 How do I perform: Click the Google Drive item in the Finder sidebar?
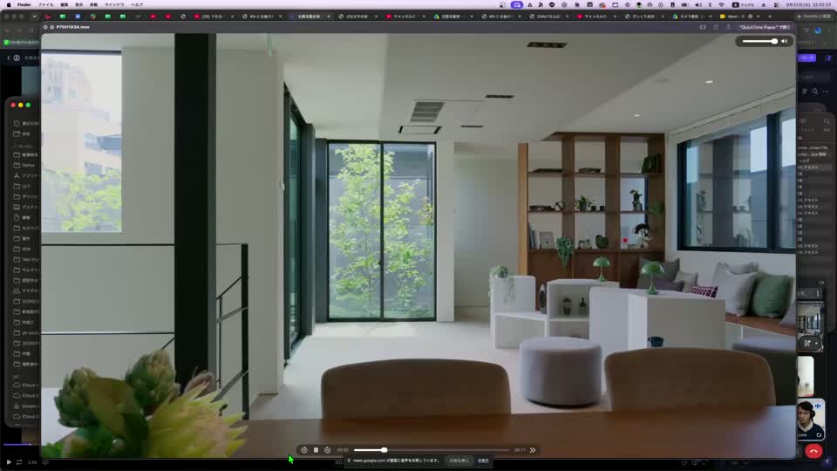click(25, 406)
